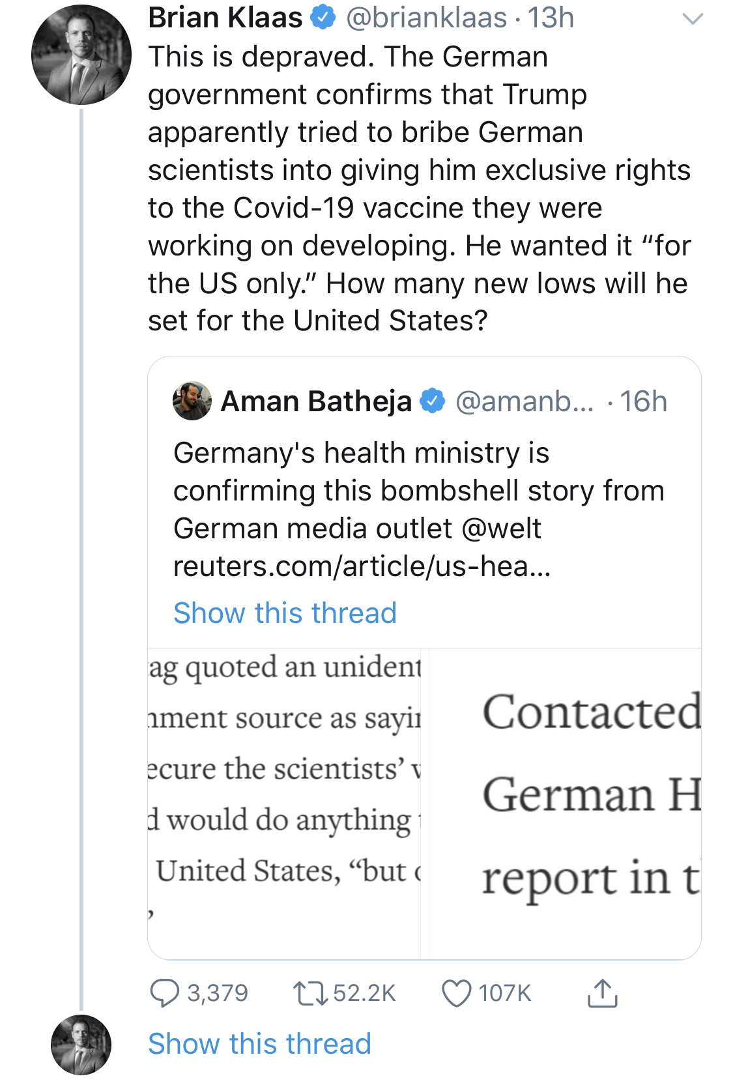This screenshot has height=1087, width=733.
Task: Open the reply comment icon
Action: click(164, 993)
